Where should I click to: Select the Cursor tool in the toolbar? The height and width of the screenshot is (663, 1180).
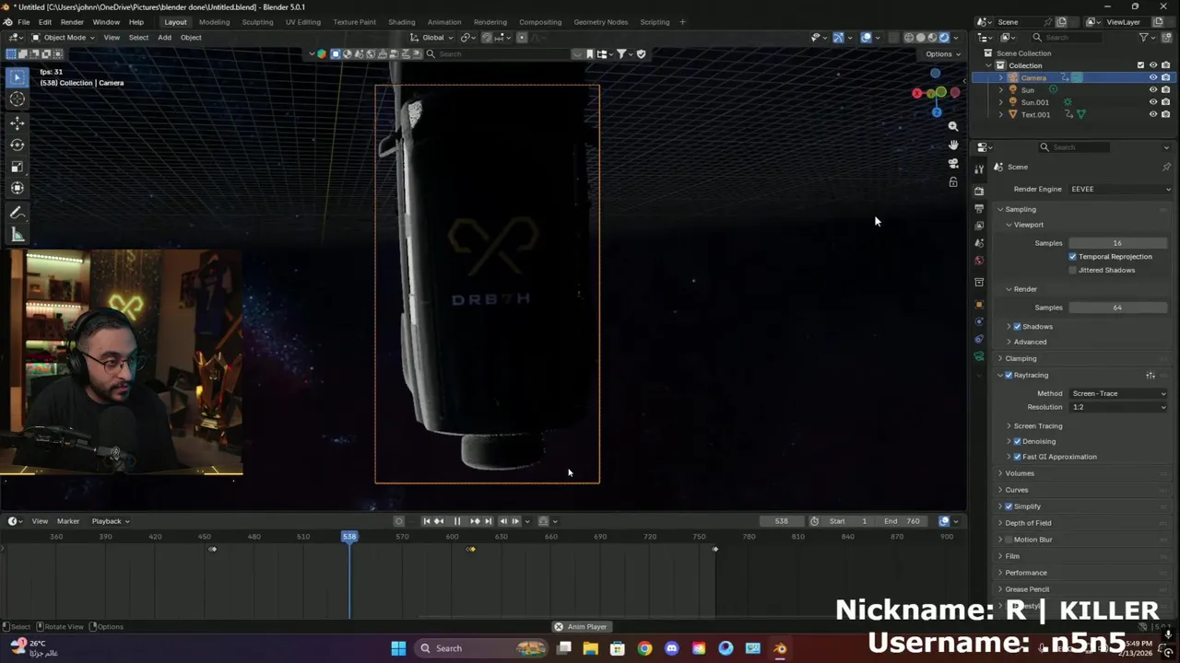coord(18,99)
